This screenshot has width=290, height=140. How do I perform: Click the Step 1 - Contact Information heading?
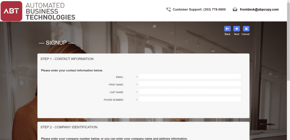pyautogui.click(x=67, y=59)
